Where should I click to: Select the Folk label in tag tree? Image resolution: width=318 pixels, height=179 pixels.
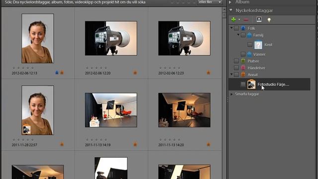(251, 28)
